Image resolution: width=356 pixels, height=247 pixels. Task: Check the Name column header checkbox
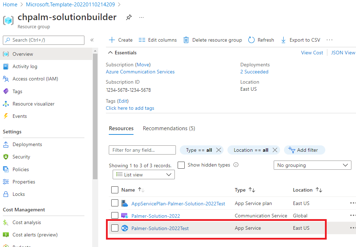click(115, 189)
